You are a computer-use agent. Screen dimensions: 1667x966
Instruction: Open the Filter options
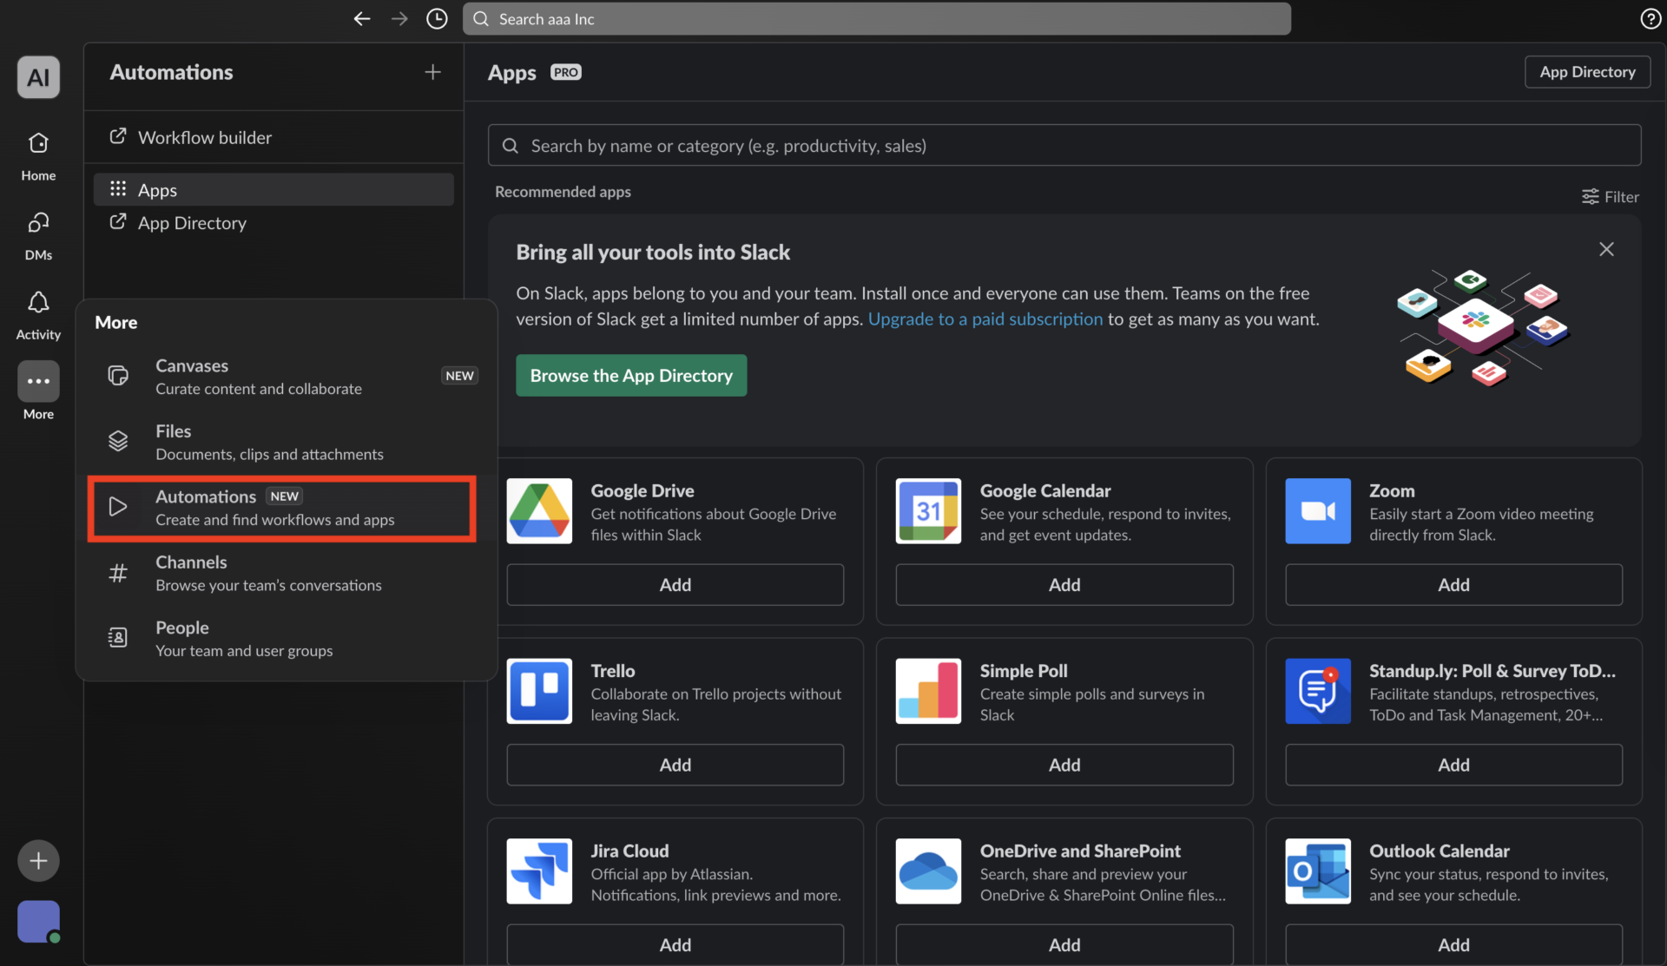(1611, 196)
